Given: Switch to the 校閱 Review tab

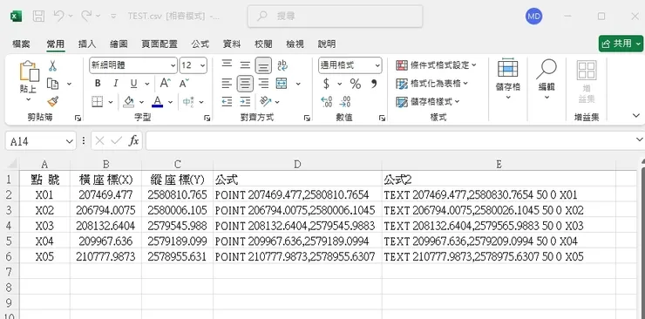Looking at the screenshot, I should pos(263,44).
